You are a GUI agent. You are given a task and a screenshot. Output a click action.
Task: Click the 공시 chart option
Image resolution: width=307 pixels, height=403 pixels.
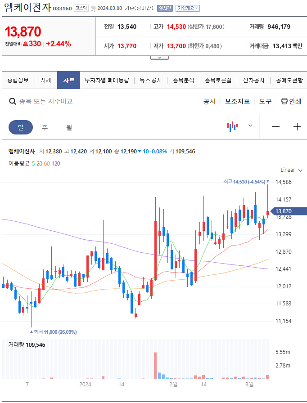(209, 101)
